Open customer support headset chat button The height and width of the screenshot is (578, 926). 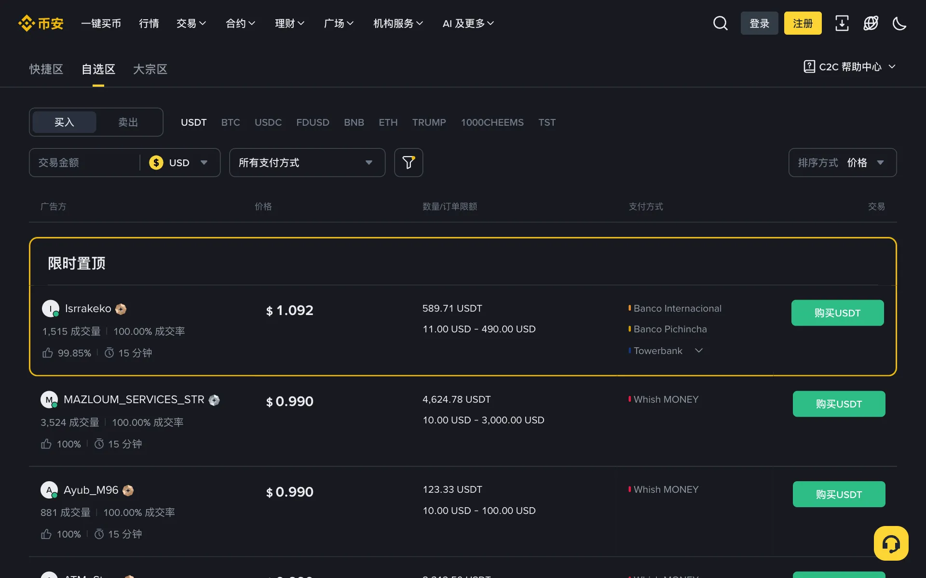(x=891, y=543)
